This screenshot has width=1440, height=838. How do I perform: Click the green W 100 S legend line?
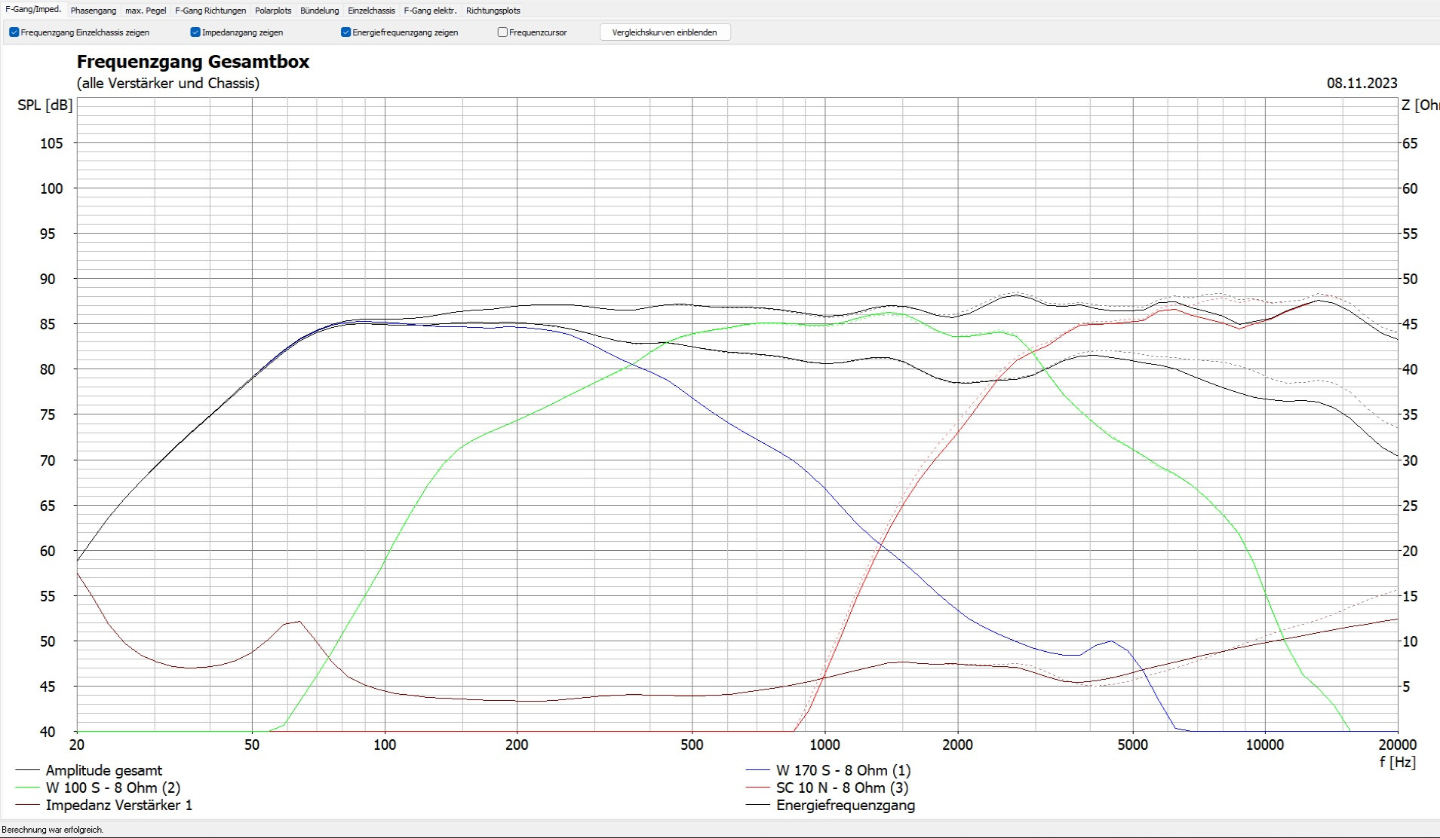click(27, 788)
